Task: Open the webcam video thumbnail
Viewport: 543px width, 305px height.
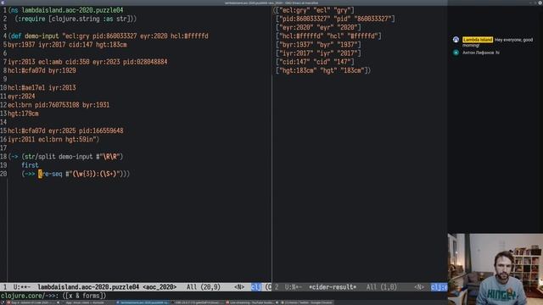Action: click(495, 269)
